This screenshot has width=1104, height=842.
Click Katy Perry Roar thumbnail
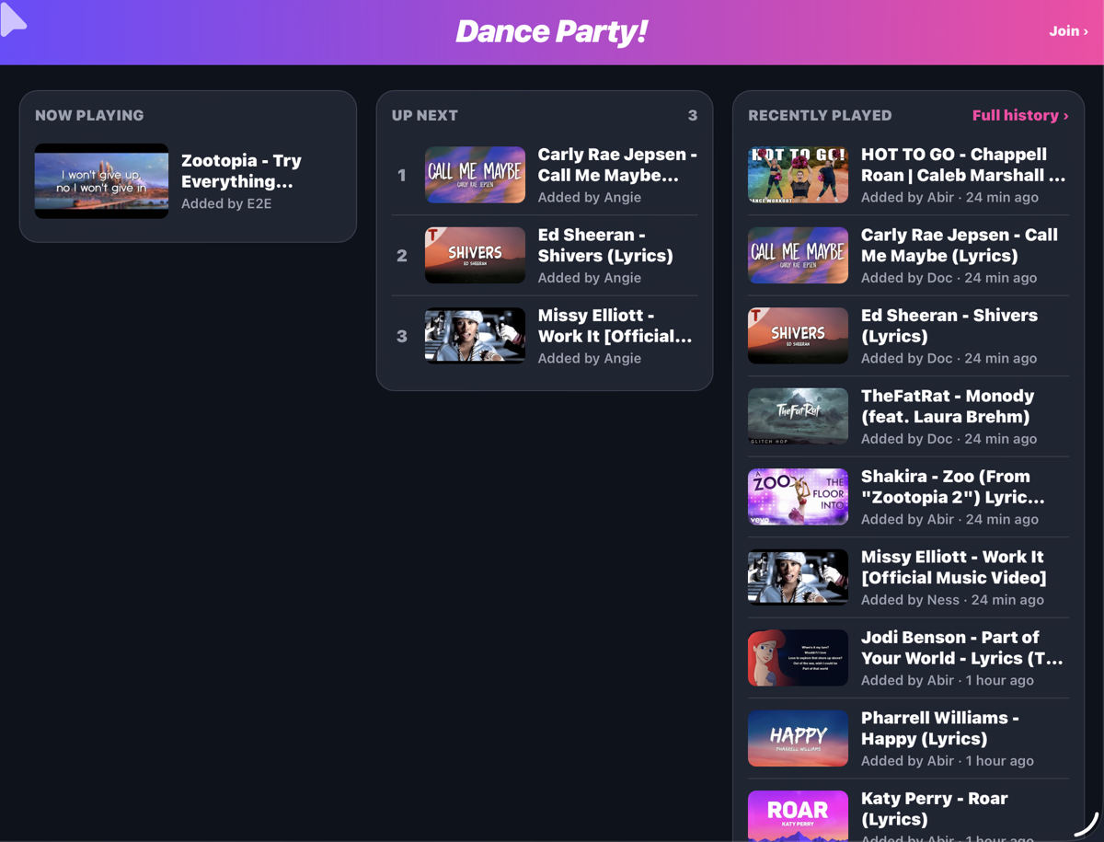pyautogui.click(x=798, y=816)
